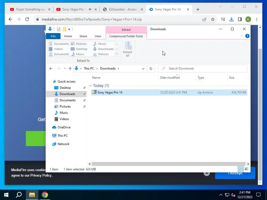267x200 pixels.
Task: Switch to E2Guardian Access tab in Chrome
Action: [123, 9]
